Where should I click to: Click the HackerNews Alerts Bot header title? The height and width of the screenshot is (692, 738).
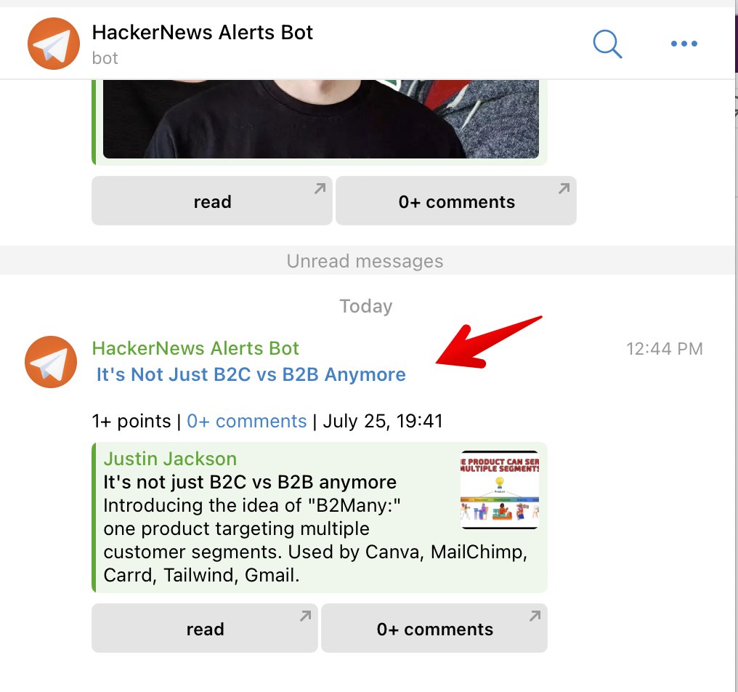[x=203, y=33]
